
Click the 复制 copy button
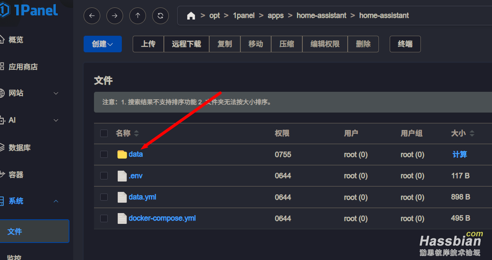click(x=225, y=44)
